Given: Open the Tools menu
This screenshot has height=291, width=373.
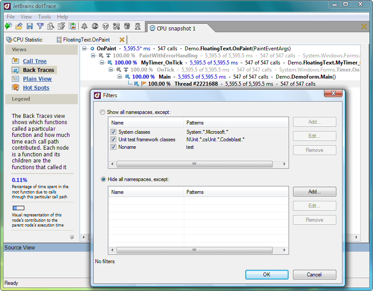Looking at the screenshot, I should 44,17.
